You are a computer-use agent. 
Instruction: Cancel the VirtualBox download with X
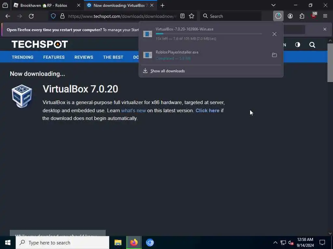click(274, 34)
